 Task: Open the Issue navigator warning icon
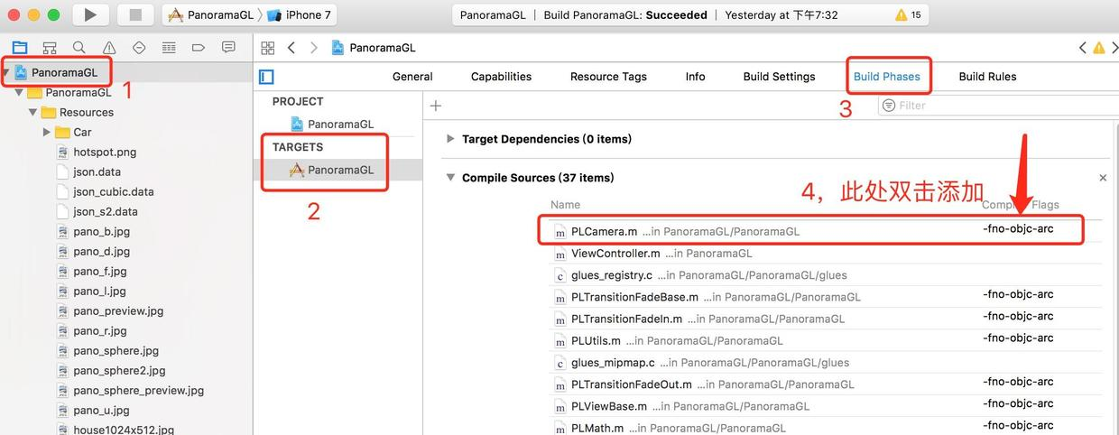[x=109, y=47]
